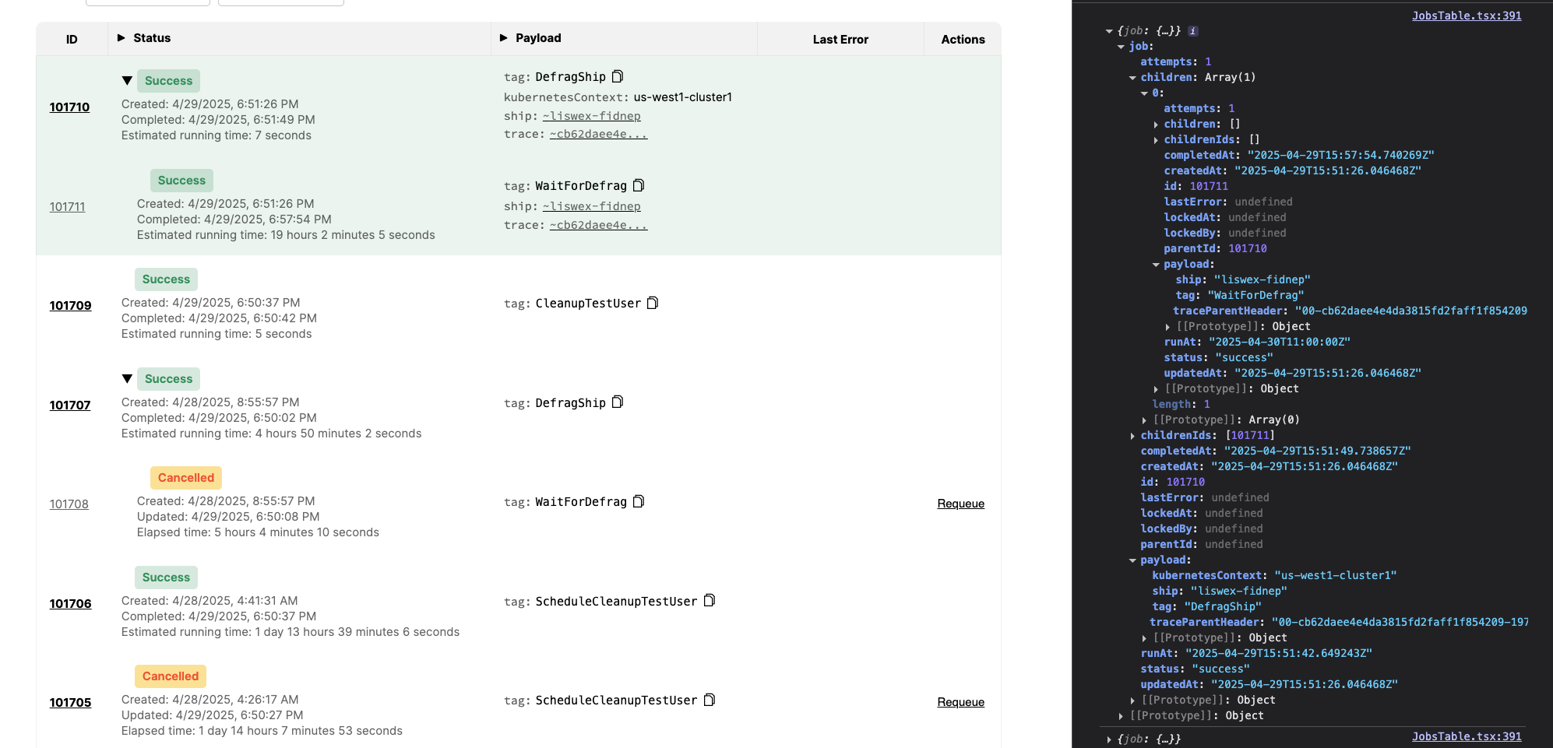Copy ScheduleCleanupTestUser tag for job 101706
This screenshot has width=1553, height=748.
710,600
